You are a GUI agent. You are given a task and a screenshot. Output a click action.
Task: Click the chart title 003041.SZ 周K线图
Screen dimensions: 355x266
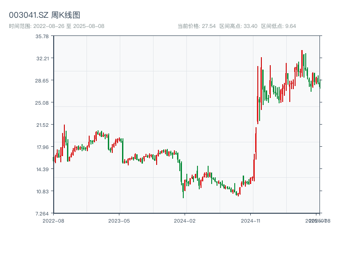(44, 16)
